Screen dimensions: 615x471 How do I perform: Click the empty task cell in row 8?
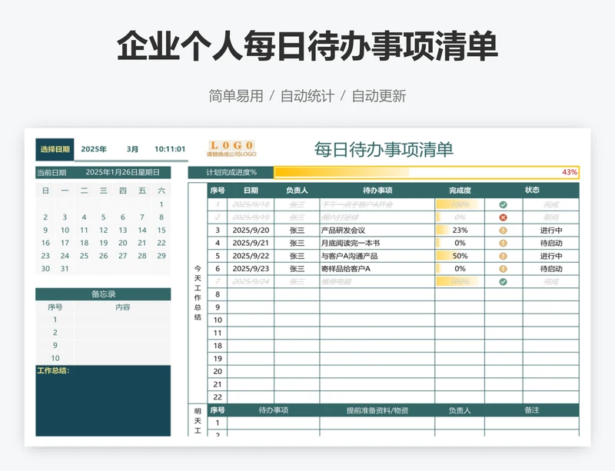click(377, 294)
